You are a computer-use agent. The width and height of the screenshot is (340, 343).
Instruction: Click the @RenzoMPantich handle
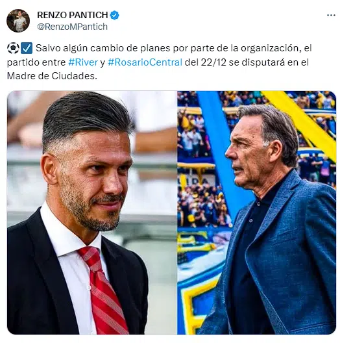coord(72,27)
